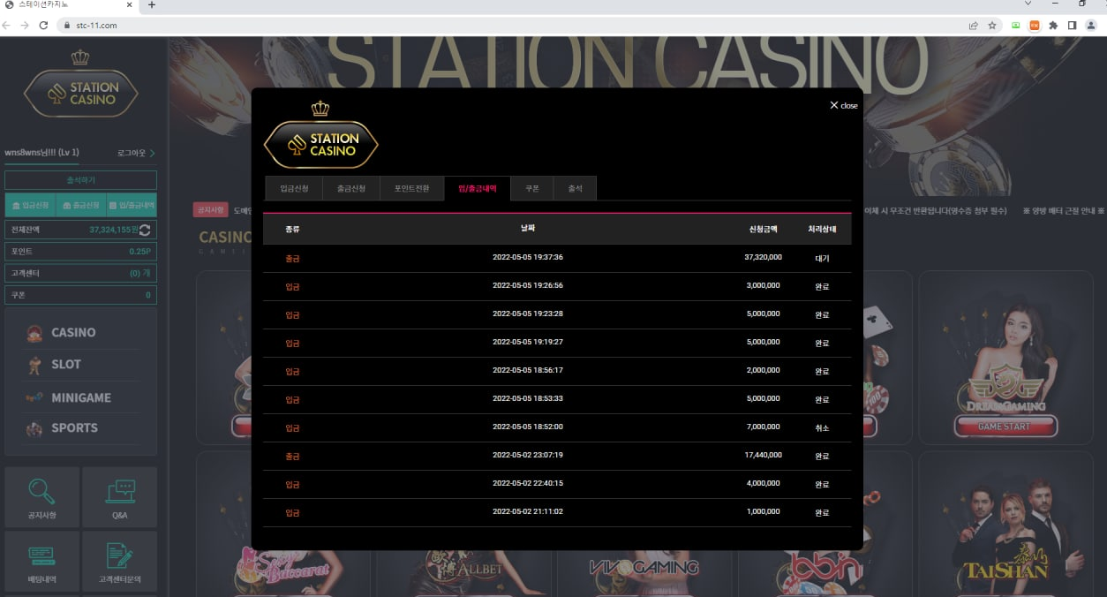Open the 출금신청 tab in the popup
Viewport: 1107px width, 597px height.
coord(350,188)
